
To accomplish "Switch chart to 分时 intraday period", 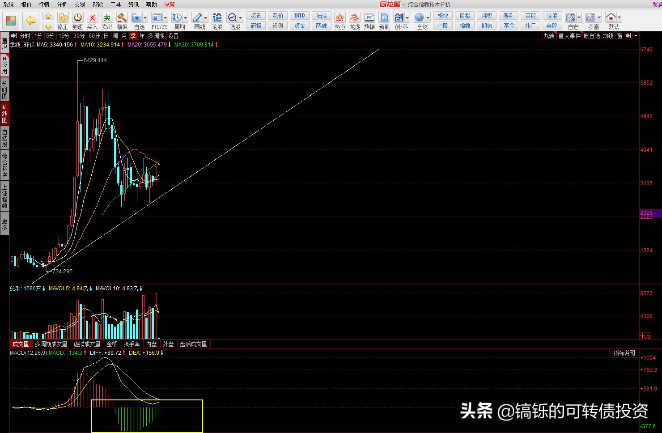I will coord(25,36).
